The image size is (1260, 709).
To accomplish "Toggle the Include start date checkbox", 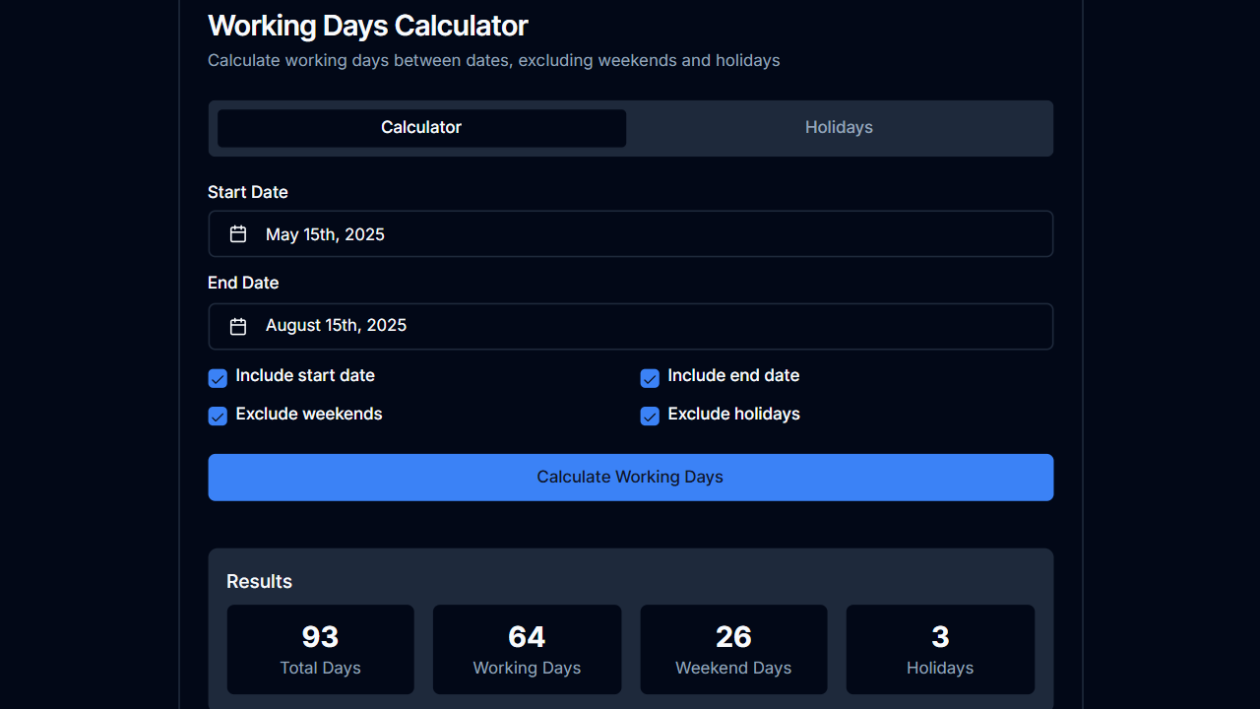I will tap(217, 378).
